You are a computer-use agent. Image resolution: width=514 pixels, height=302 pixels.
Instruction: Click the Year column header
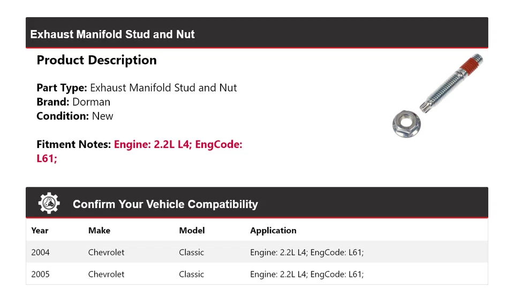coord(40,231)
